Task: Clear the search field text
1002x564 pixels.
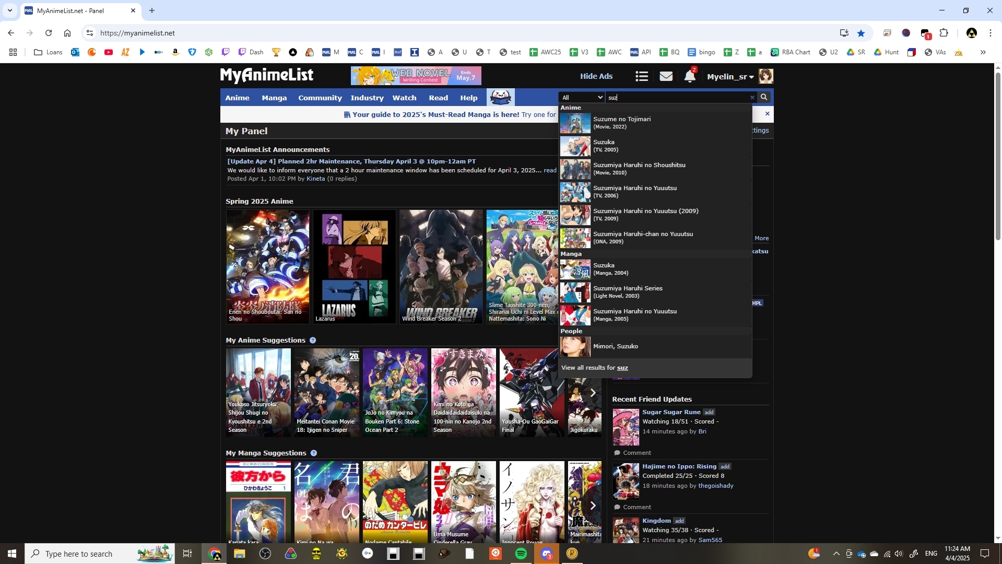Action: 752,98
